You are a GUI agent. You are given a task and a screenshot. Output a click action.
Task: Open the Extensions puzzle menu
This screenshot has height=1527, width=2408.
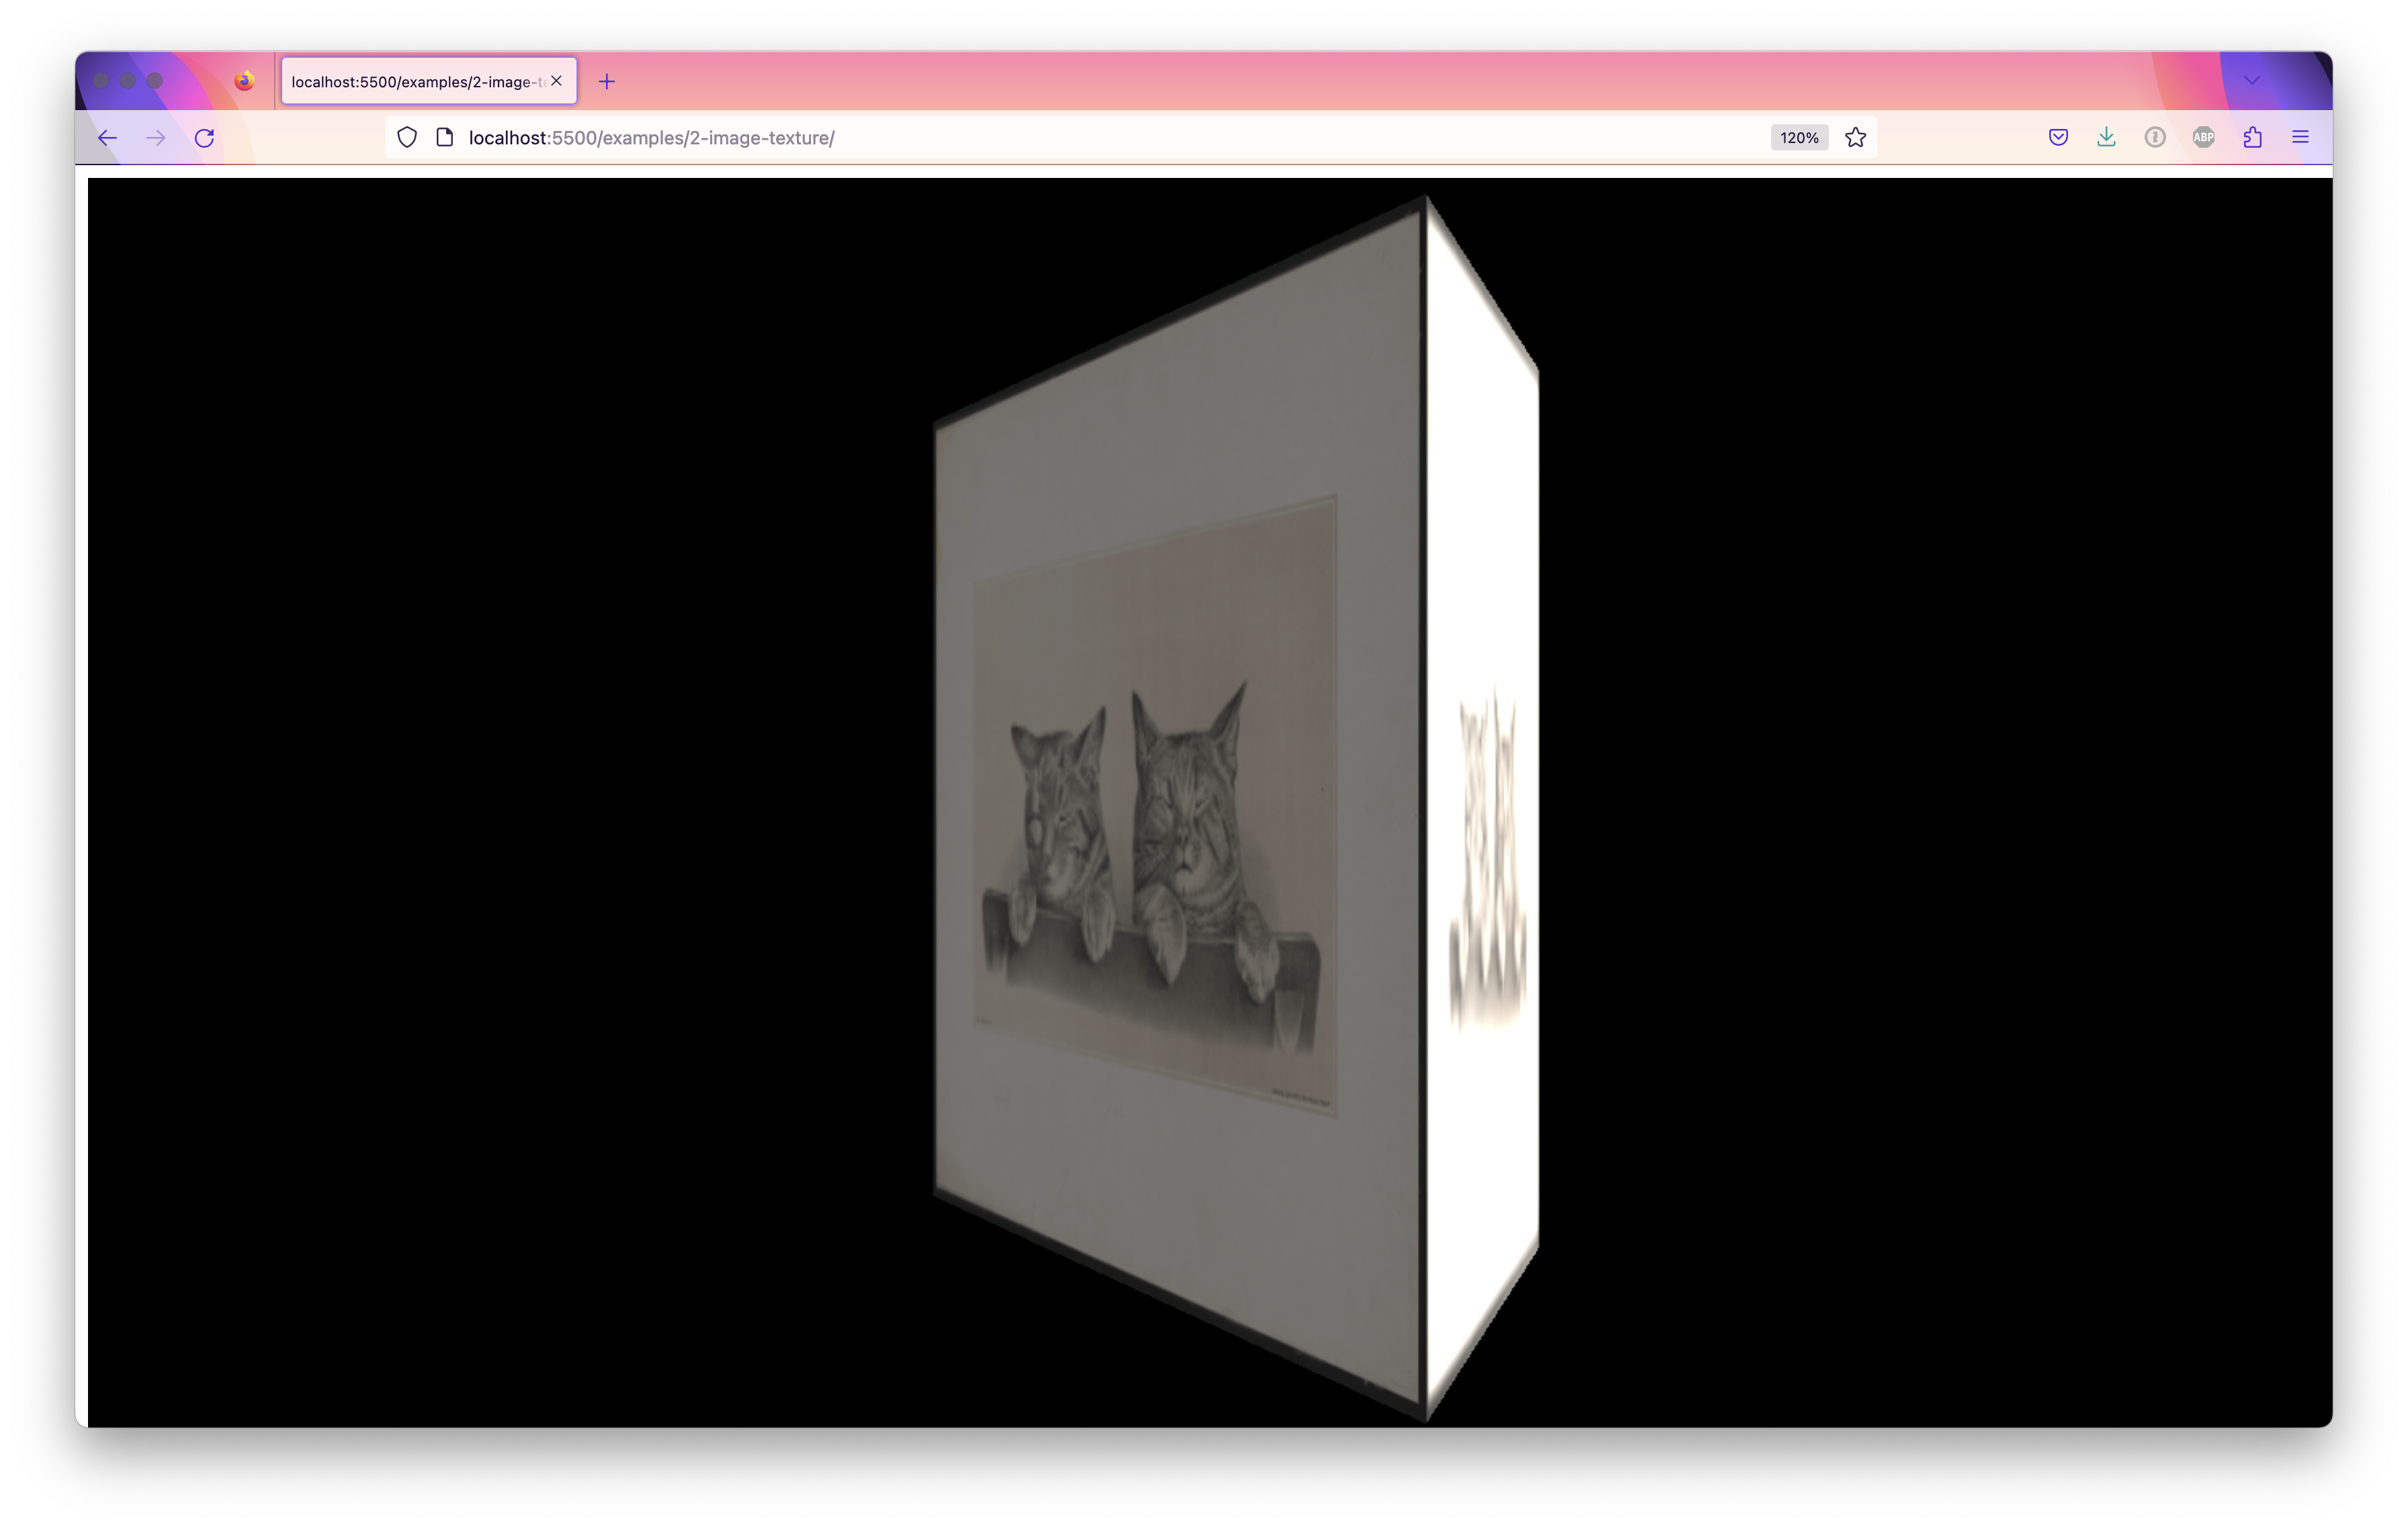2252,138
